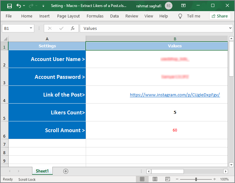Expand the formula bar
Image resolution: width=235 pixels, height=183 pixels.
tap(230, 28)
